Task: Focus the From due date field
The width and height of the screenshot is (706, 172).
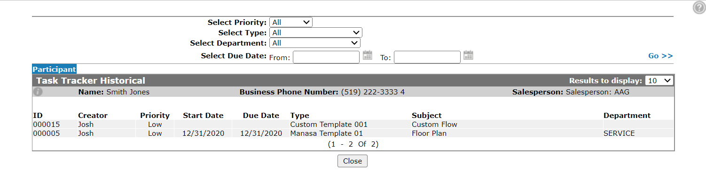Action: (x=326, y=57)
